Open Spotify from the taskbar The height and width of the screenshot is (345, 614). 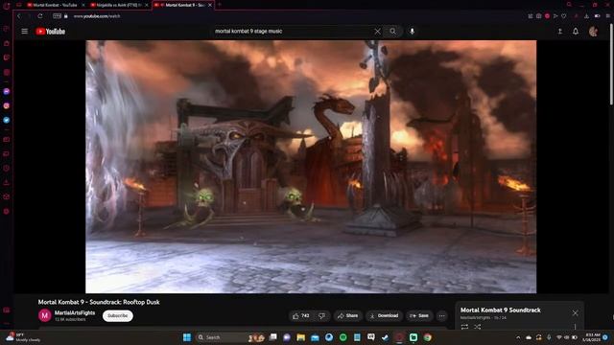coord(343,337)
